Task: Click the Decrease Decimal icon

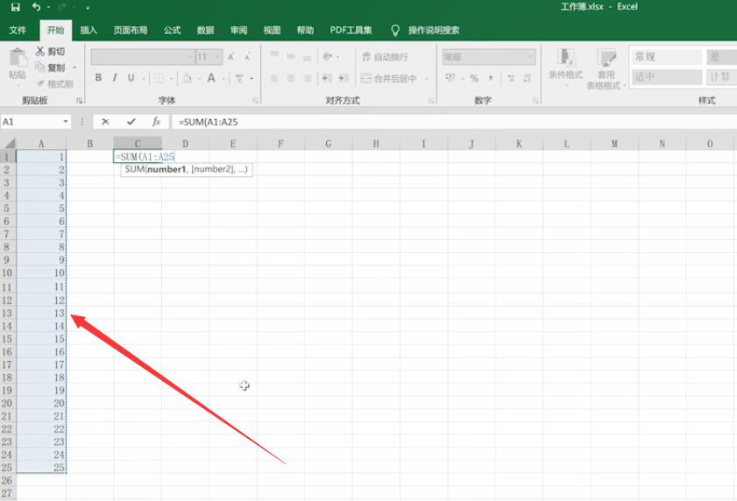Action: 528,78
